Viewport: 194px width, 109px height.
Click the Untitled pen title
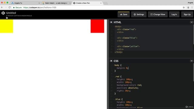click(x=11, y=13)
